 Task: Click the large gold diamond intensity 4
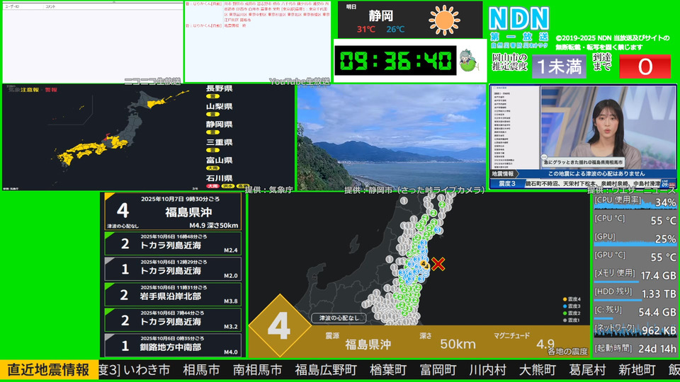[279, 326]
